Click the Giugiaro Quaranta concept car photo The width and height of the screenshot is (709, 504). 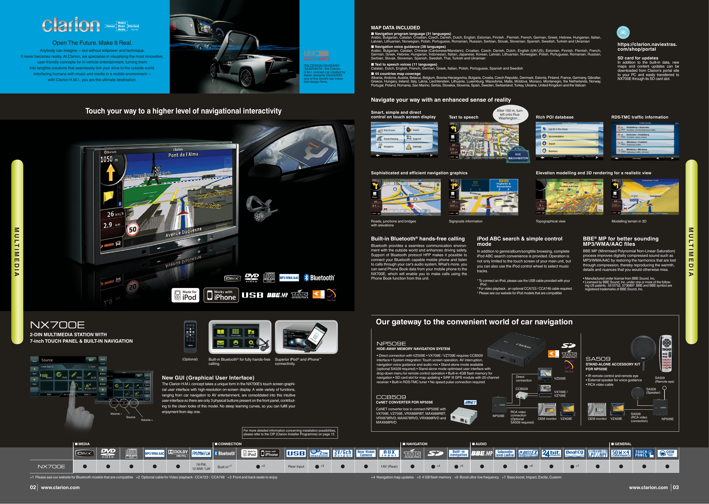(234, 46)
